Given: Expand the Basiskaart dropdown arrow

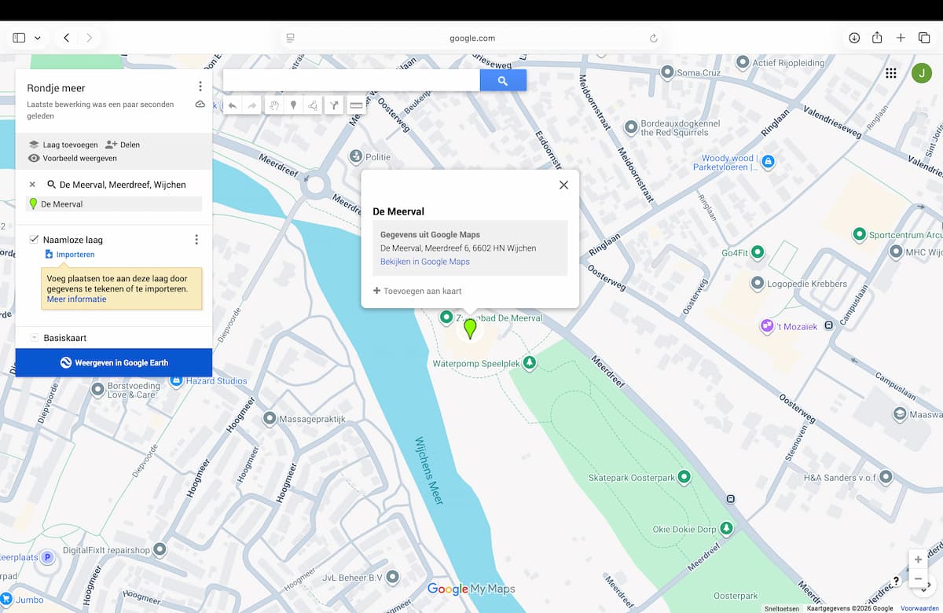Looking at the screenshot, I should 34,338.
